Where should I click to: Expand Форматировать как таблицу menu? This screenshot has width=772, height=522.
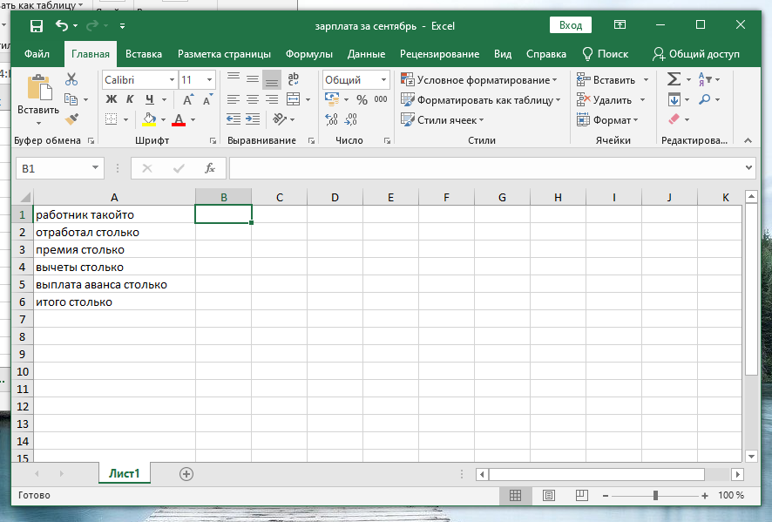pos(480,100)
